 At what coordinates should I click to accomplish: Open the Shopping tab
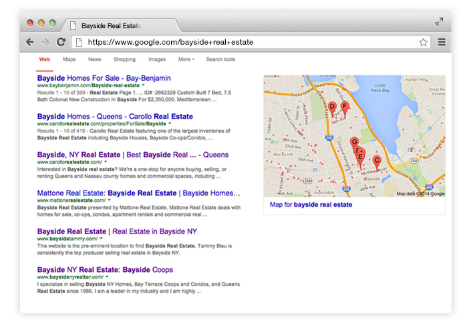coord(124,59)
